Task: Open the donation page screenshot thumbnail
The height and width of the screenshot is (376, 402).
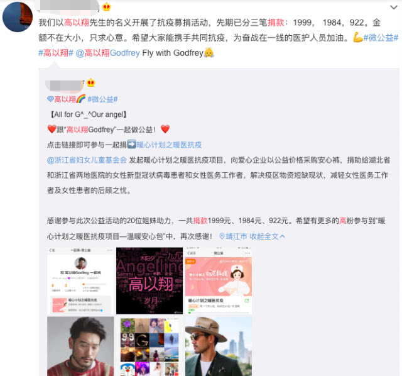Action: click(80, 280)
